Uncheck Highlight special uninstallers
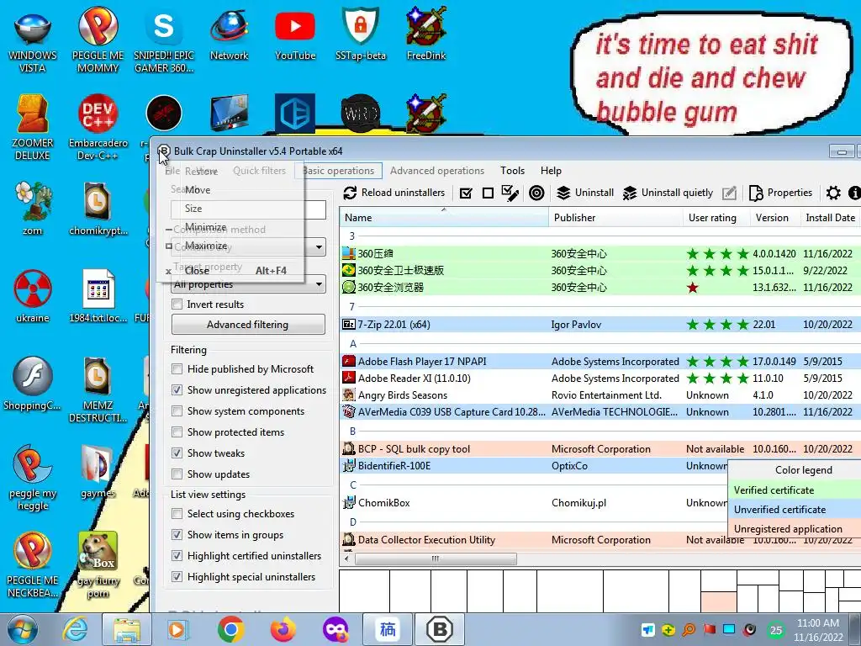Image resolution: width=861 pixels, height=646 pixels. pyautogui.click(x=177, y=577)
